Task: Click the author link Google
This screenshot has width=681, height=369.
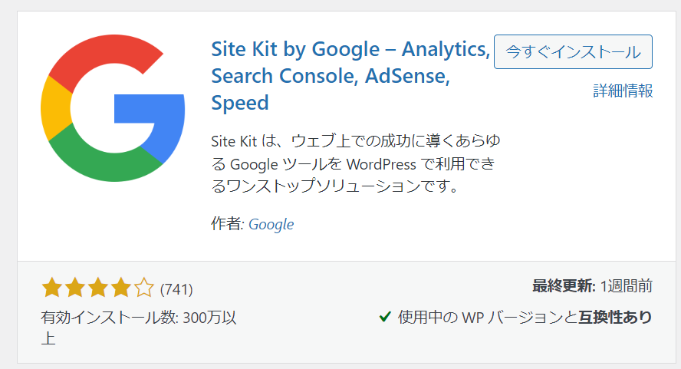Action: 271,224
